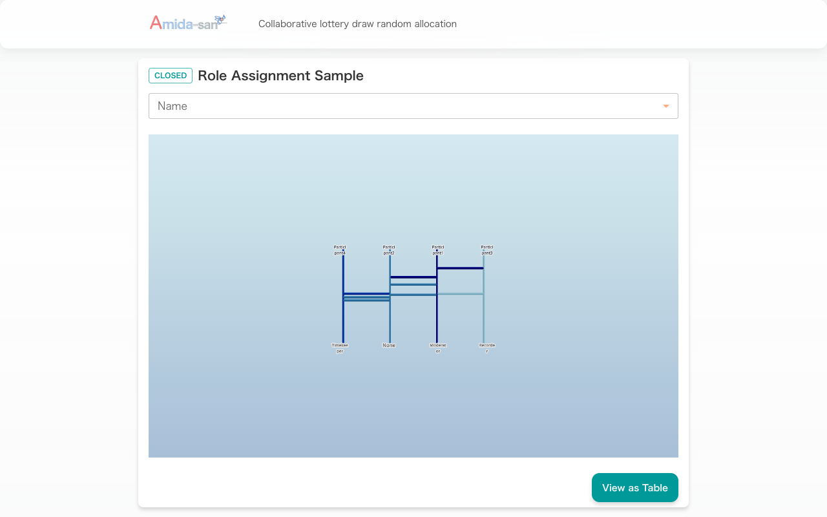The image size is (827, 517).
Task: Click the Recorder result label
Action: (x=487, y=348)
